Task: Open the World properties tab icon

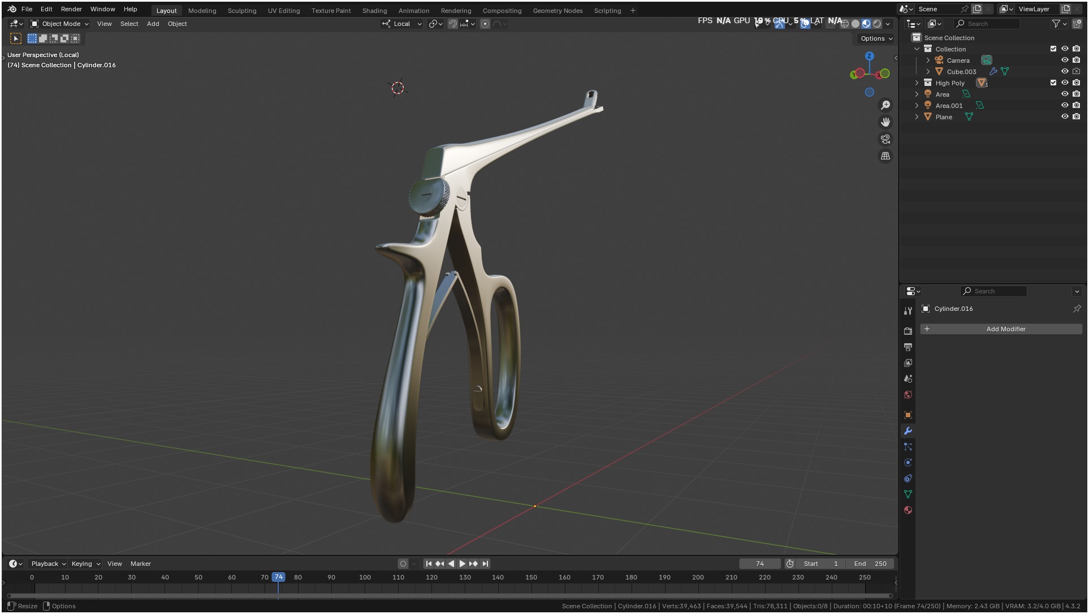Action: pyautogui.click(x=908, y=395)
